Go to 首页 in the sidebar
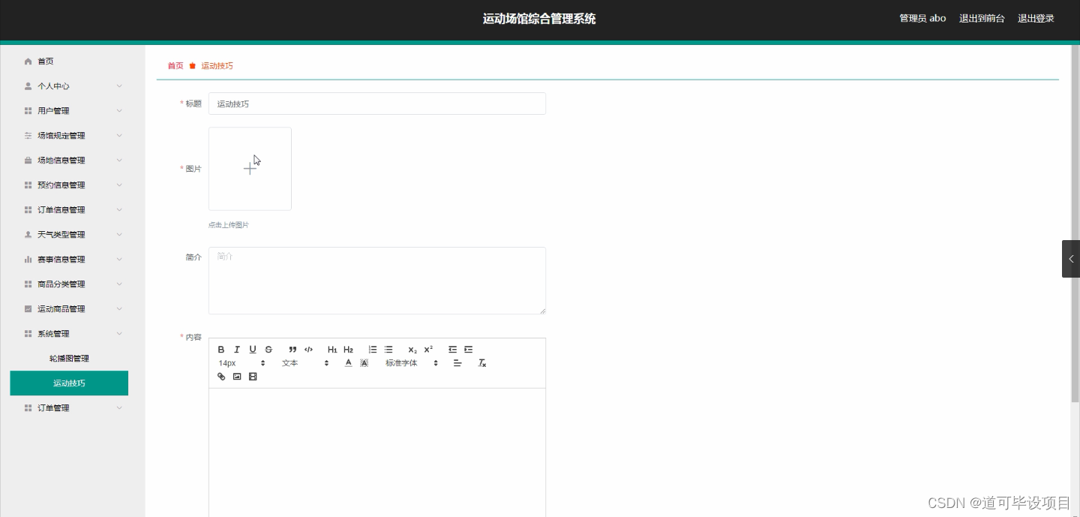This screenshot has width=1080, height=517. pos(44,61)
